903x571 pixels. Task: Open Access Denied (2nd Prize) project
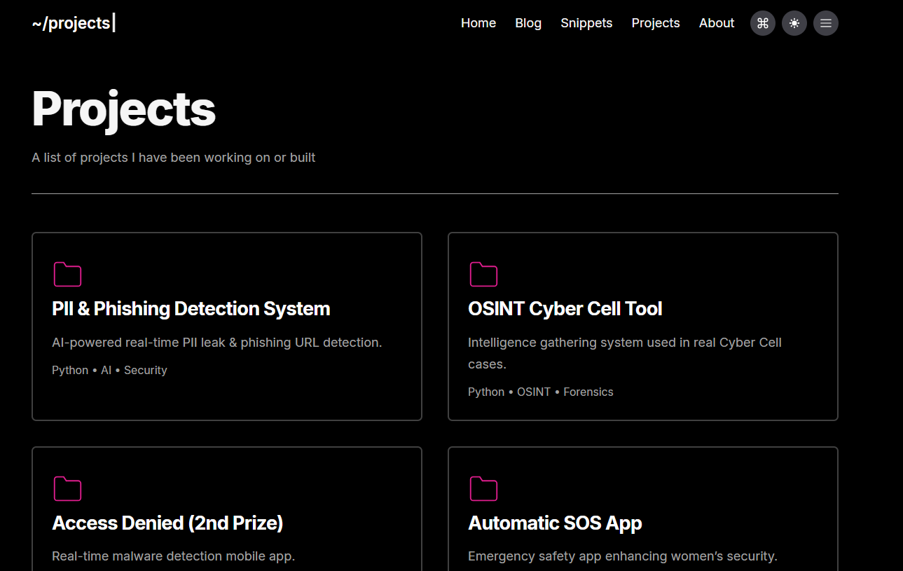[167, 523]
